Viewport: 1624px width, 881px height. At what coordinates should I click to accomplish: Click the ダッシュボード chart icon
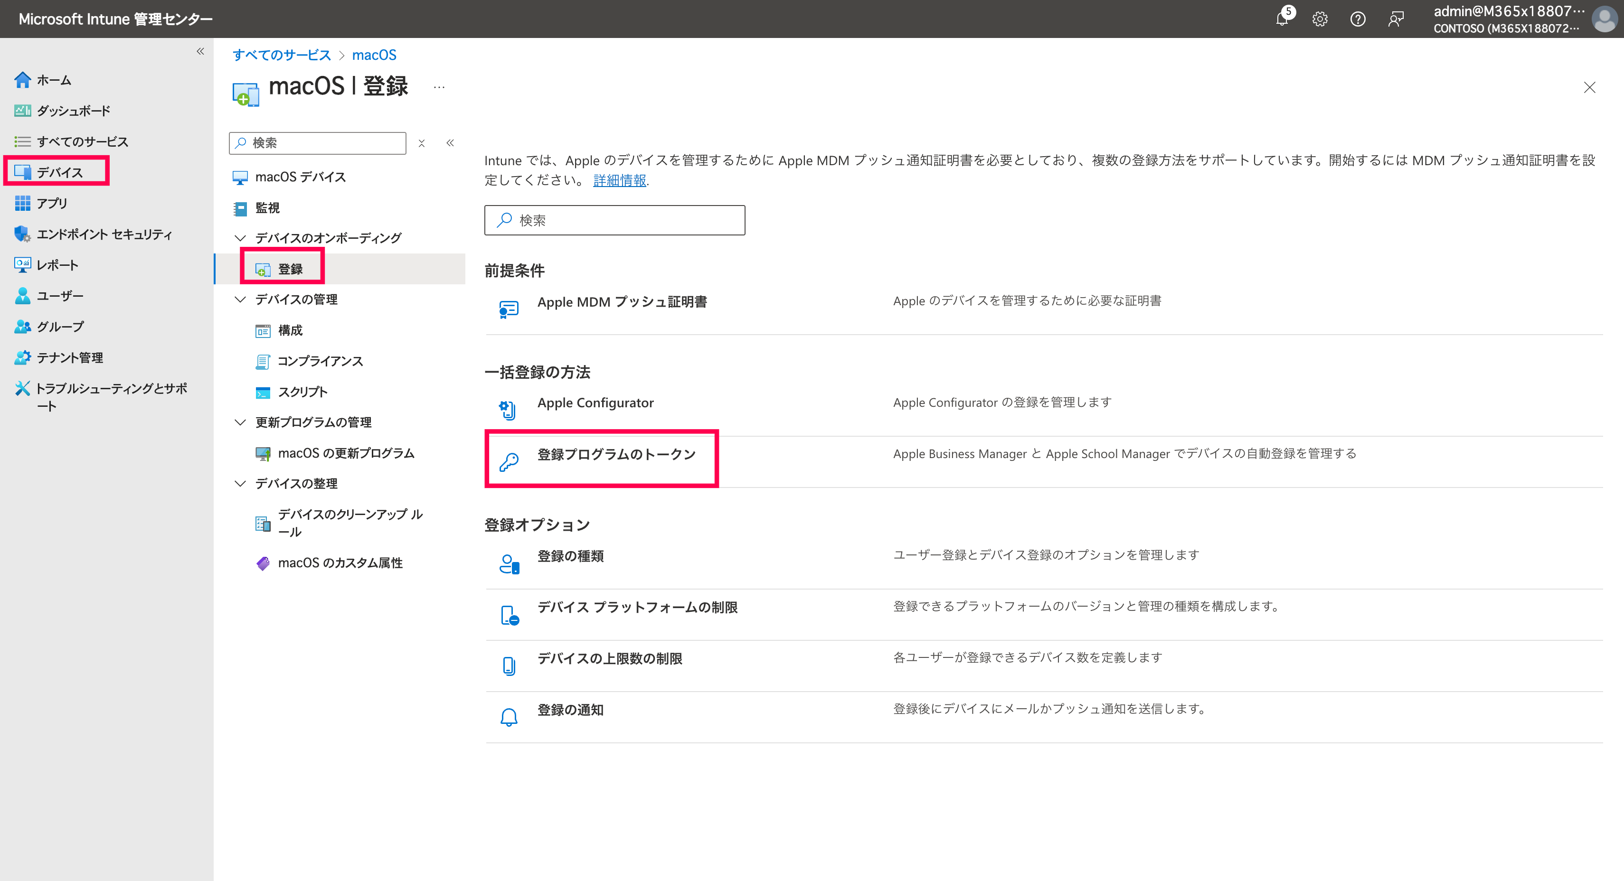[x=23, y=111]
